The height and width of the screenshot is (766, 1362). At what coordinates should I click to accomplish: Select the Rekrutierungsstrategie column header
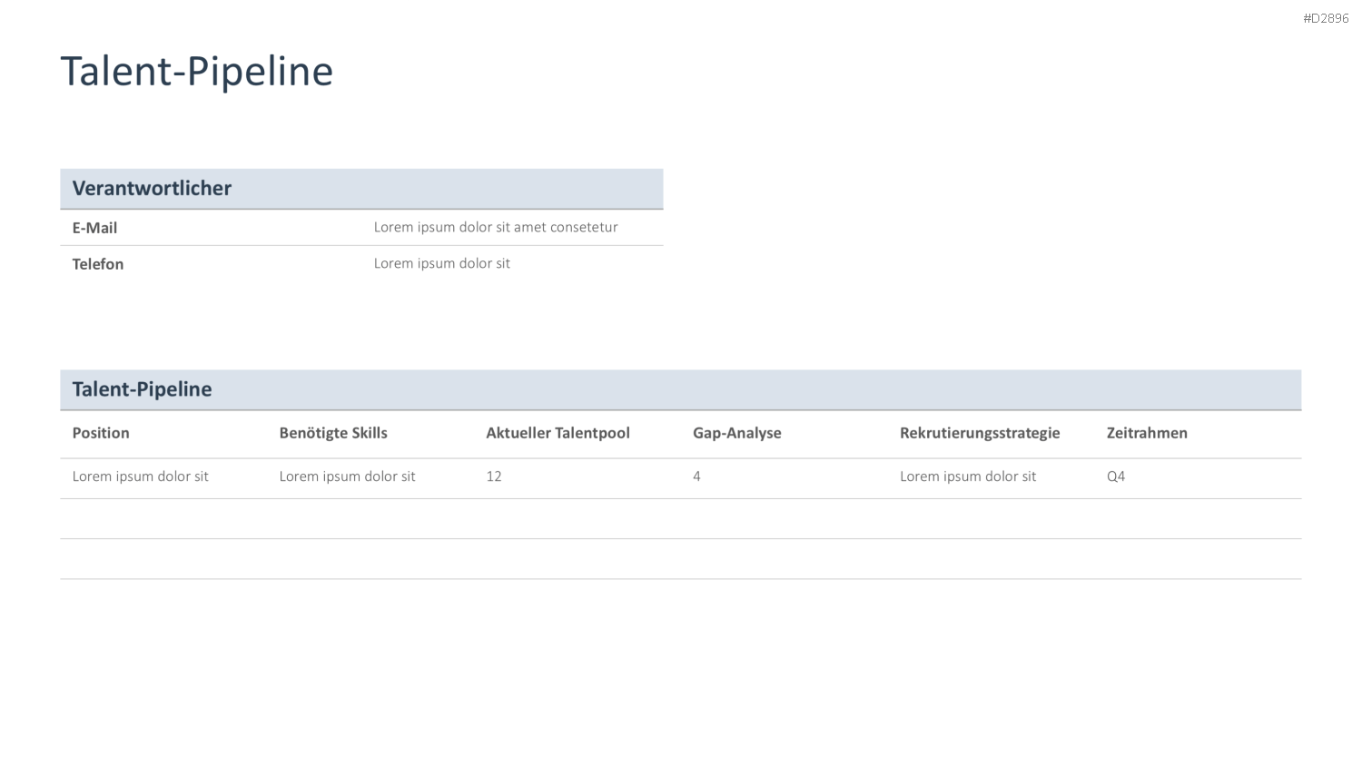click(980, 433)
